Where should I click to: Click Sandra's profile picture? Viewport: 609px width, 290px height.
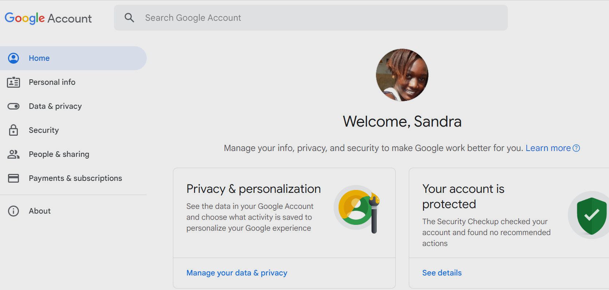[402, 75]
